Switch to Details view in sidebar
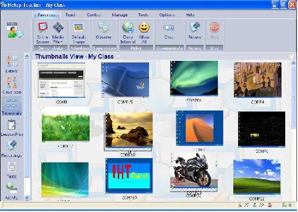 tap(11, 64)
